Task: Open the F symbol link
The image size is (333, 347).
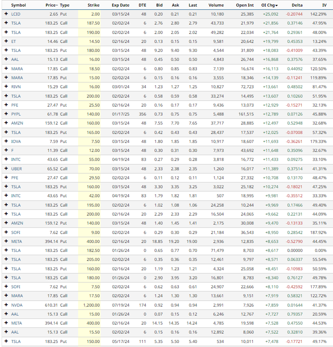Action: [x=12, y=150]
